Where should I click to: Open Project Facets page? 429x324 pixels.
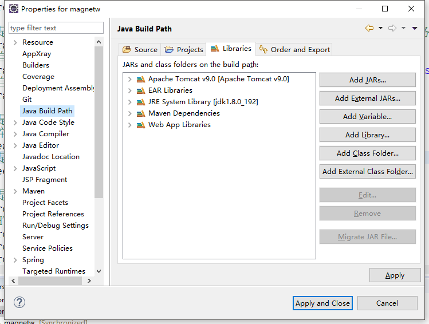click(x=45, y=203)
